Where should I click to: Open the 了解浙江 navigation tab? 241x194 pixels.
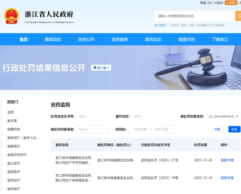tap(220, 39)
